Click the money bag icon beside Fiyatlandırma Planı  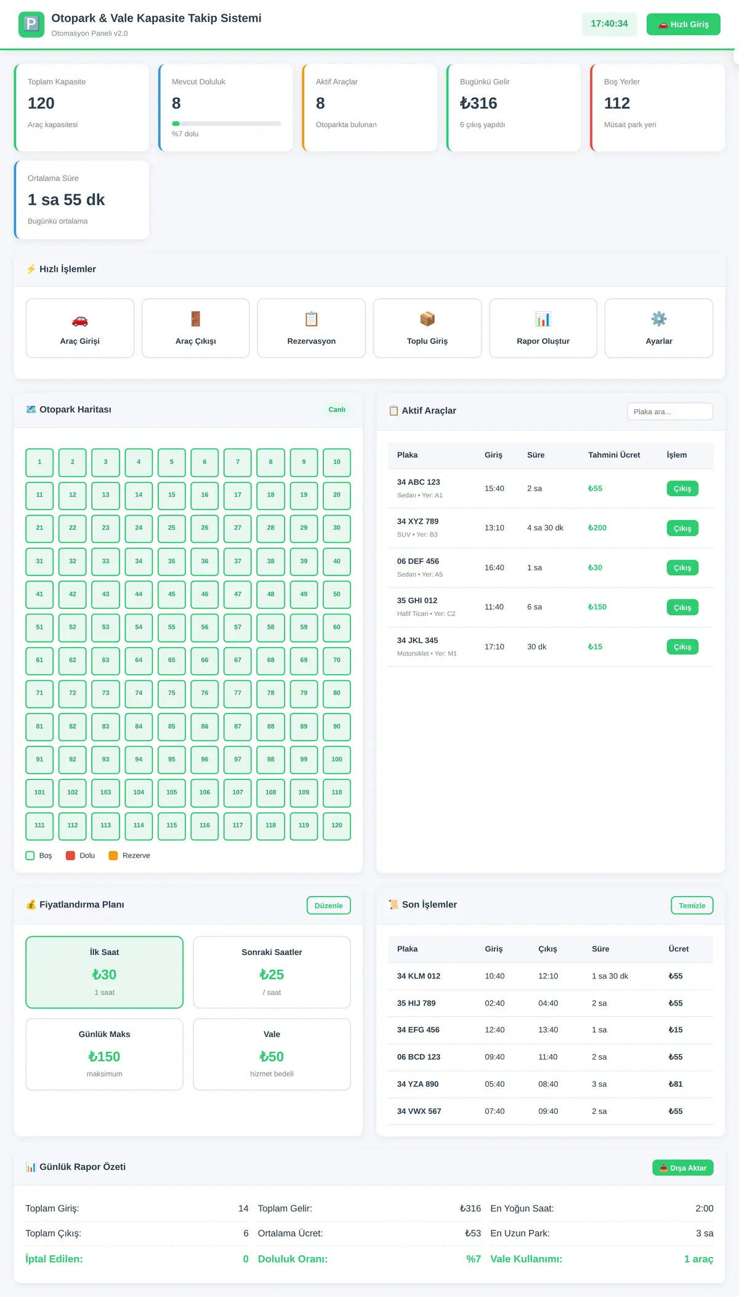(31, 905)
